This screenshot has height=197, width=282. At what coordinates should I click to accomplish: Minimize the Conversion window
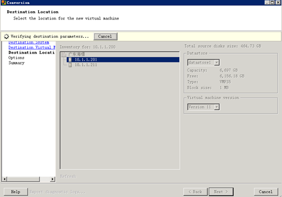point(267,3)
